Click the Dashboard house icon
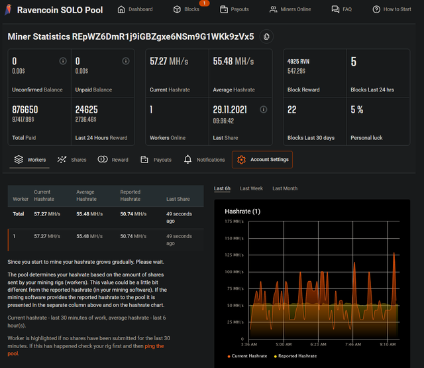 [x=121, y=9]
